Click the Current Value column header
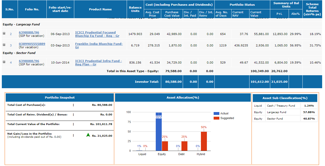 coord(260,14)
